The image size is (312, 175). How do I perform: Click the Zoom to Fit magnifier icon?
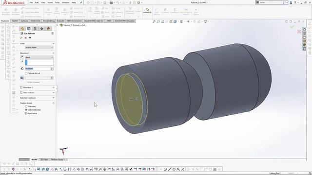154,21
